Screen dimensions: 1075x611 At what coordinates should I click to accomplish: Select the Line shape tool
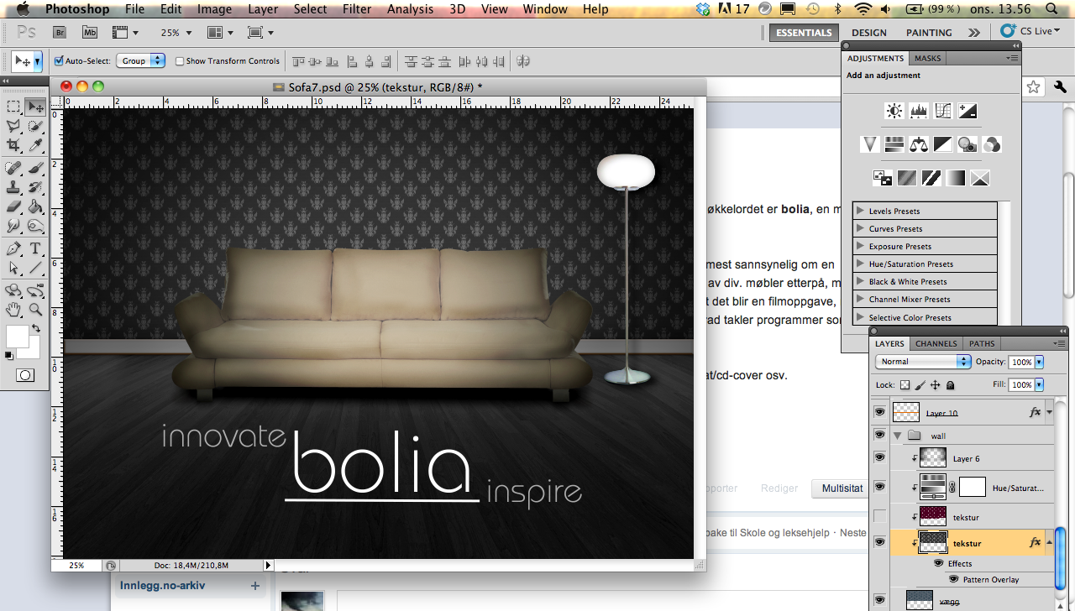(x=35, y=268)
